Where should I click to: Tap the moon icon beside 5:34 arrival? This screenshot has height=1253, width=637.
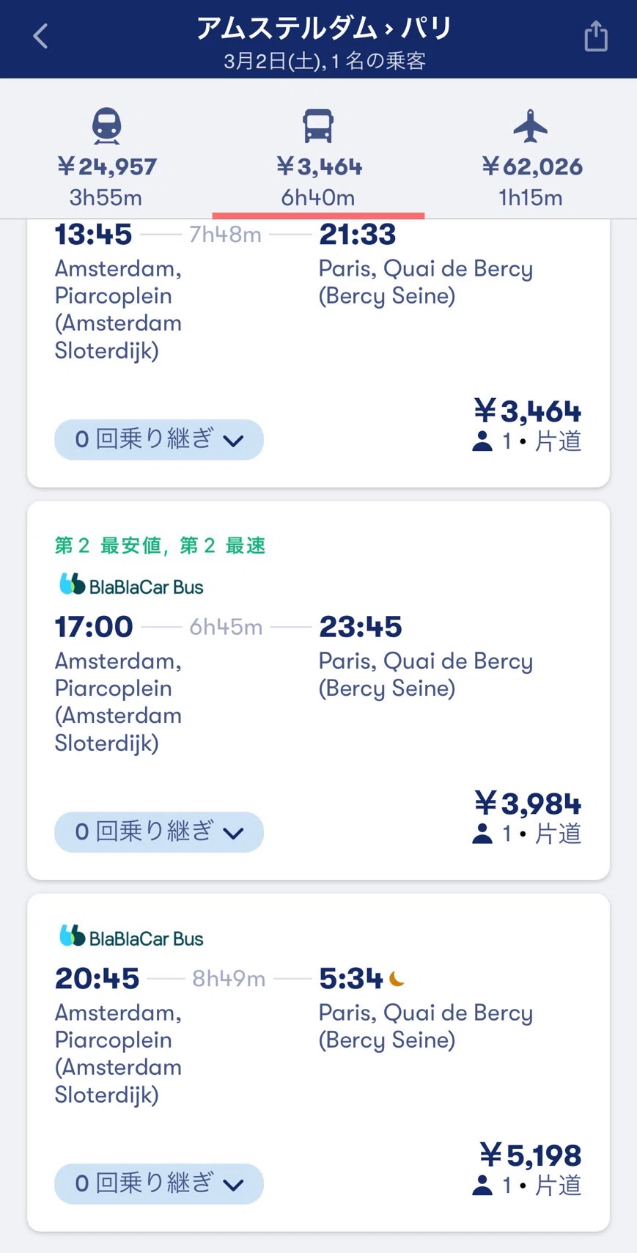pyautogui.click(x=397, y=978)
